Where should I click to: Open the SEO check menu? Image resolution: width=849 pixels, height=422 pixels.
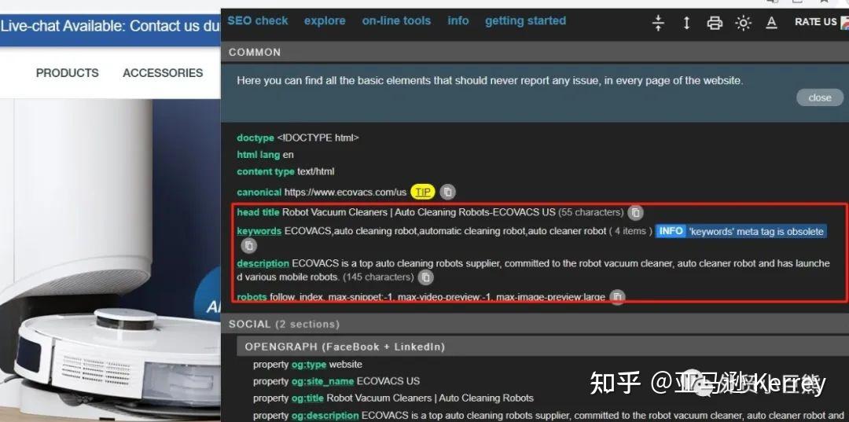pyautogui.click(x=258, y=21)
